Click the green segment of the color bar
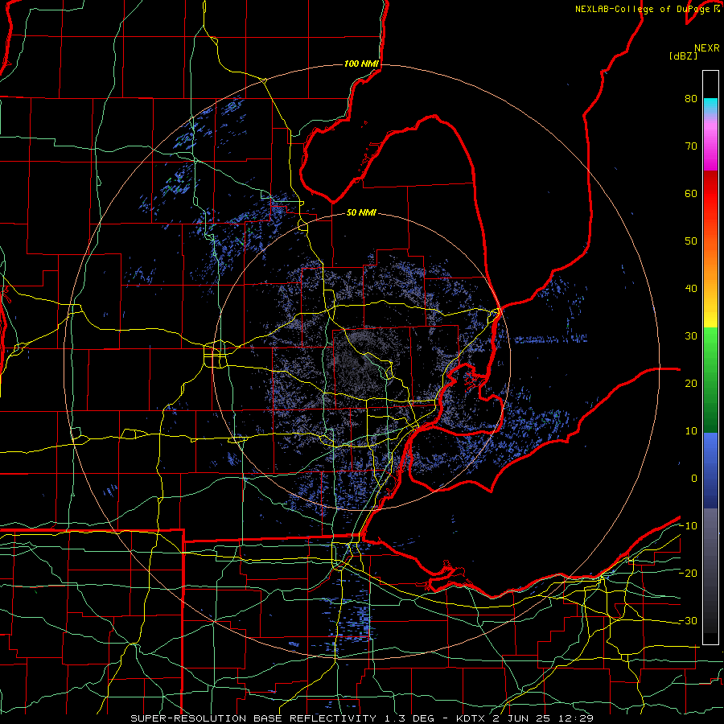724x724 pixels. [710, 380]
